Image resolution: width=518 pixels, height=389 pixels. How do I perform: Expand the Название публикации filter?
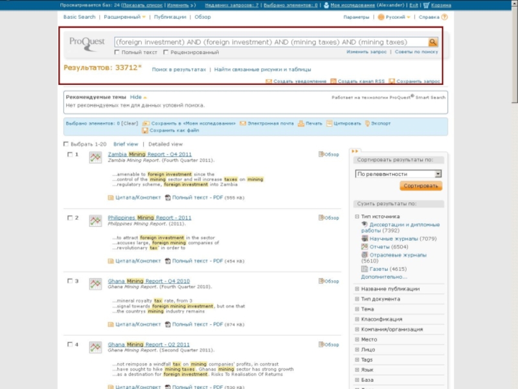[357, 289]
